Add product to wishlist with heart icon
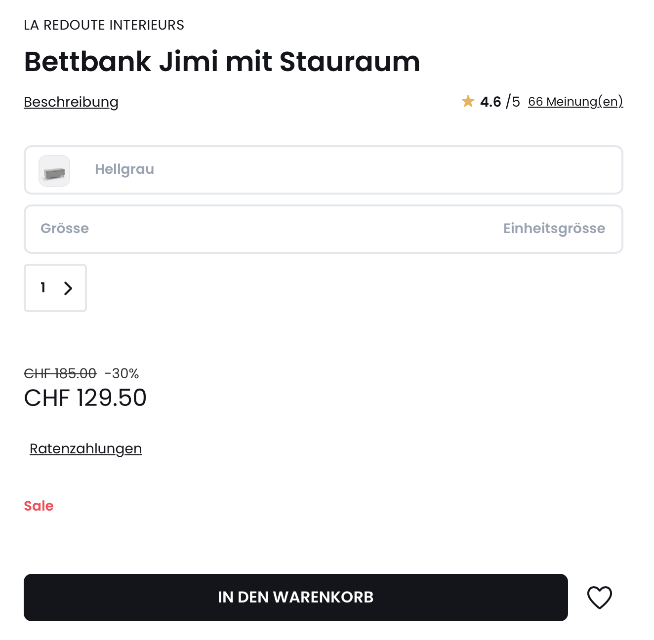This screenshot has width=654, height=640. [x=599, y=598]
